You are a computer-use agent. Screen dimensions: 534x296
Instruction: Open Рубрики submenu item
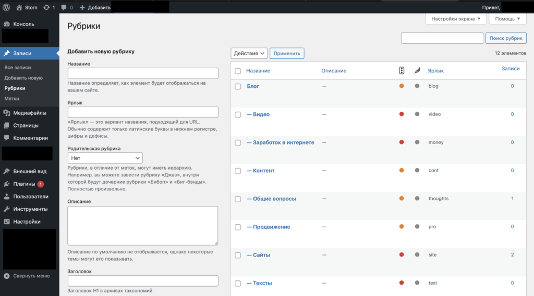[15, 88]
